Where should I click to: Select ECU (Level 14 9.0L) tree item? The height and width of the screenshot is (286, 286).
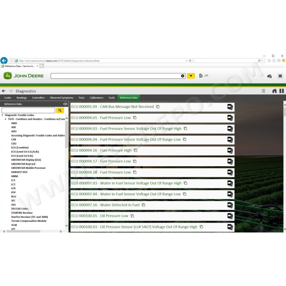tap(22, 156)
